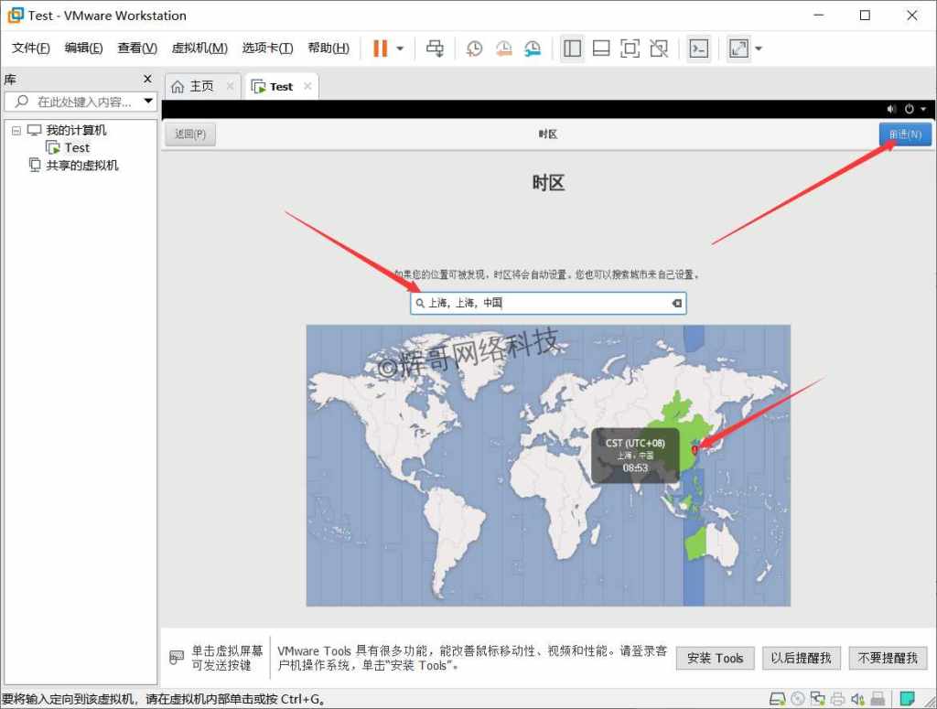The image size is (937, 709).
Task: Click the guest volume speaker icon
Action: 891,109
